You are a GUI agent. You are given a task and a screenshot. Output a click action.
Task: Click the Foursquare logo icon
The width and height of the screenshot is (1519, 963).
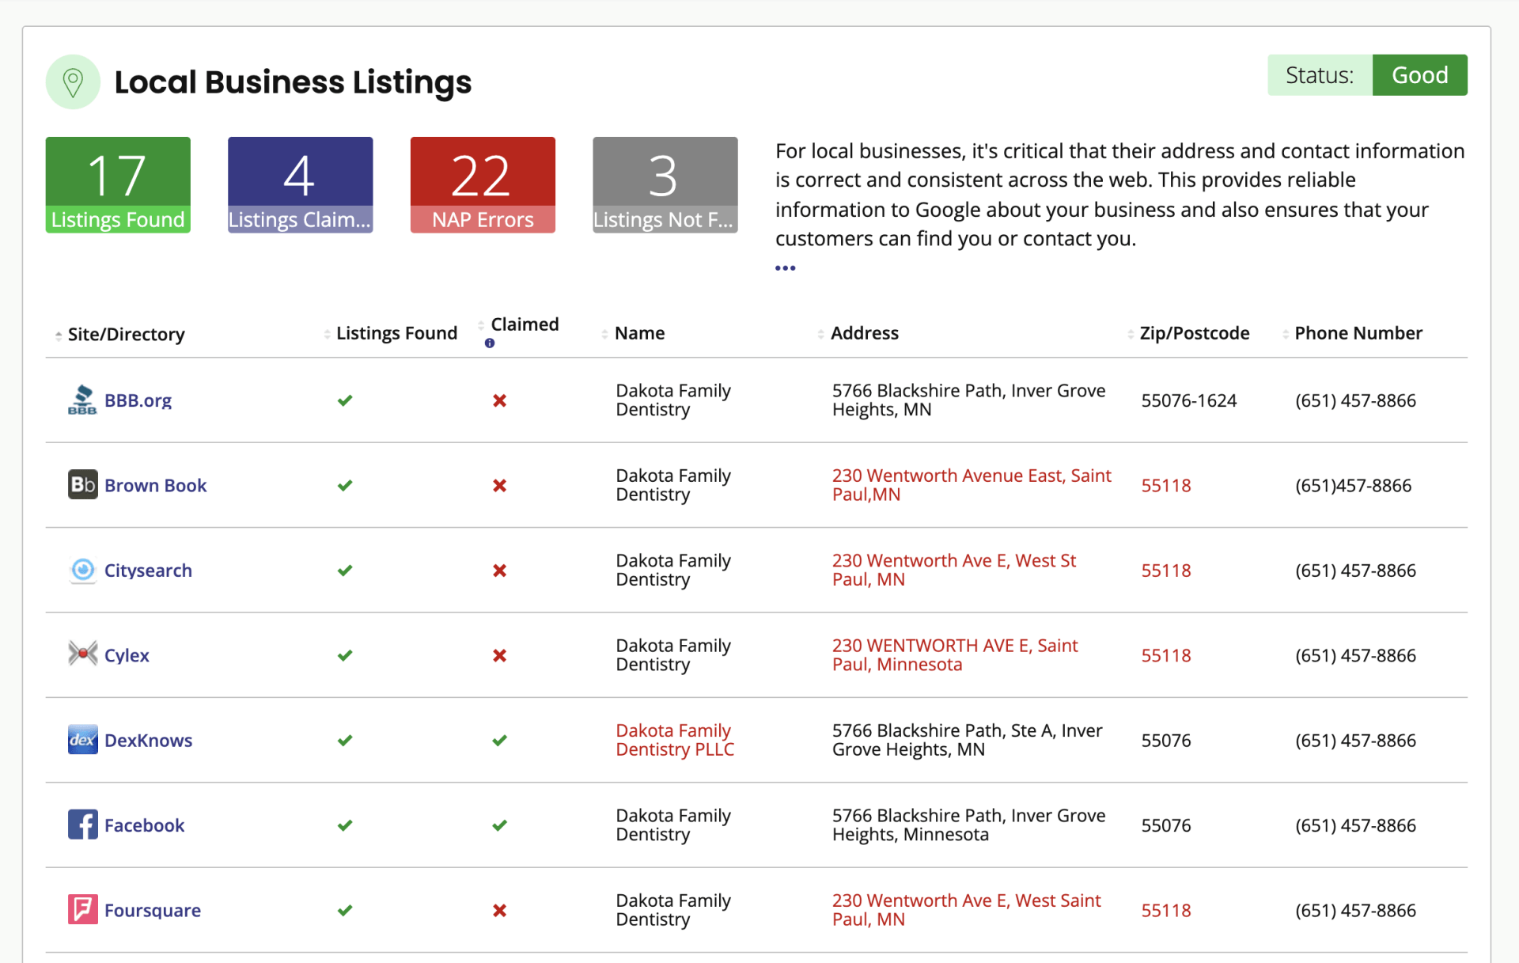click(x=82, y=910)
